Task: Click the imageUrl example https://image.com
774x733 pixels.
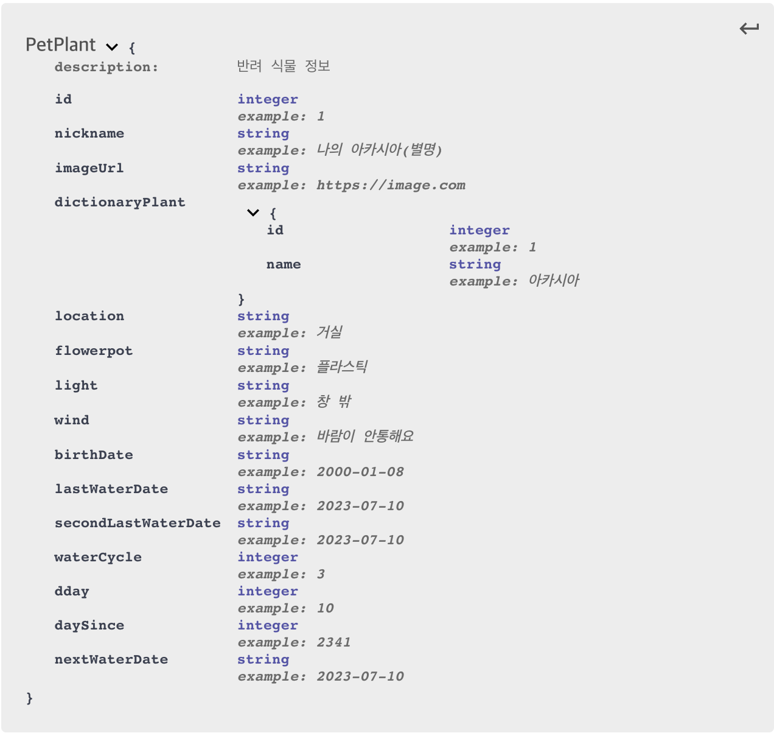Action: tap(391, 185)
